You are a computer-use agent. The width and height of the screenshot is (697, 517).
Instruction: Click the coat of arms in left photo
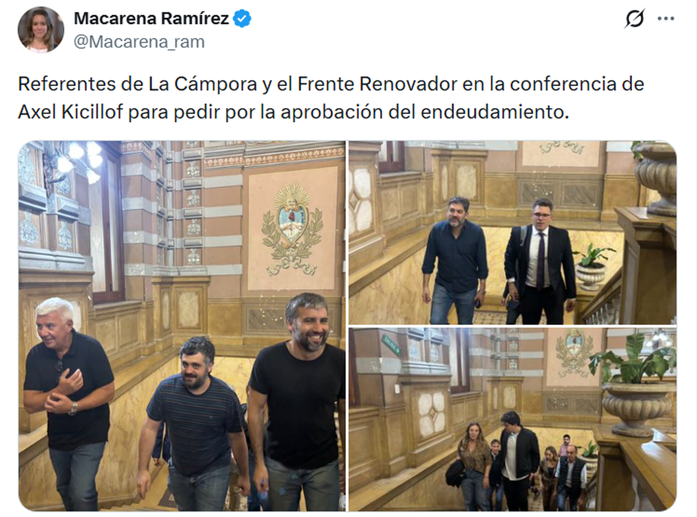(292, 230)
